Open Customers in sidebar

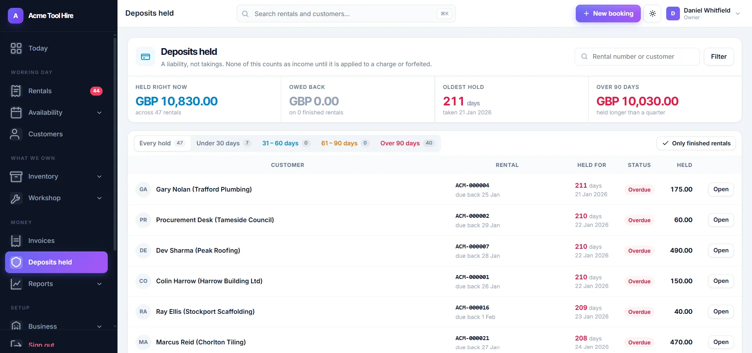pos(56,134)
